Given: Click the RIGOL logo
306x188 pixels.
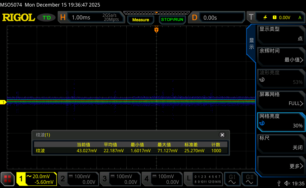Looking at the screenshot, I should 19,18.
